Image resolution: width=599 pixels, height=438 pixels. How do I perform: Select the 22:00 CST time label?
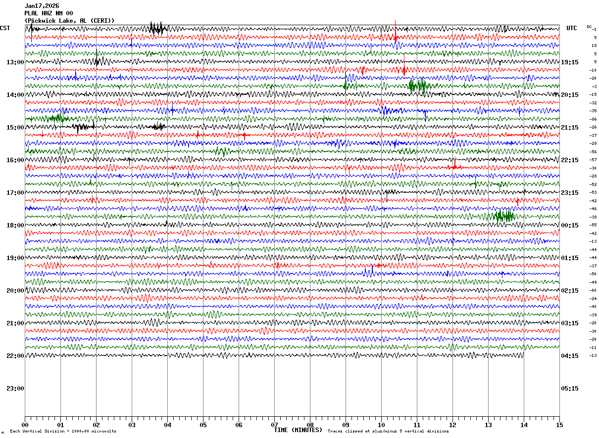tap(15, 356)
